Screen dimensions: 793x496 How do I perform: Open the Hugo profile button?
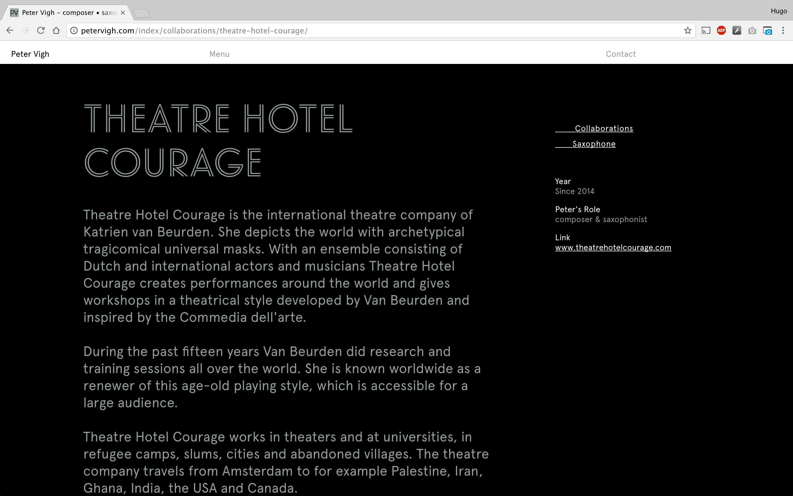point(779,11)
